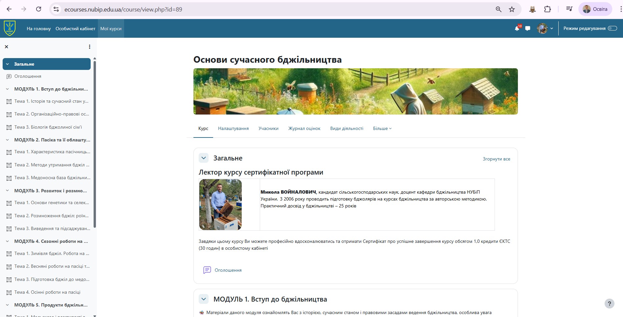
Task: Collapse the МОДУЛЬ 1 section in main content
Action: (204, 299)
